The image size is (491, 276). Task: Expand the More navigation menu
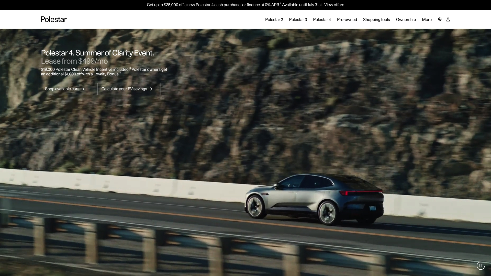[427, 20]
